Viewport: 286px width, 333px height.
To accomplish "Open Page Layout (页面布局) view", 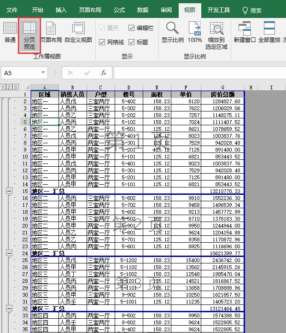I will tap(51, 32).
